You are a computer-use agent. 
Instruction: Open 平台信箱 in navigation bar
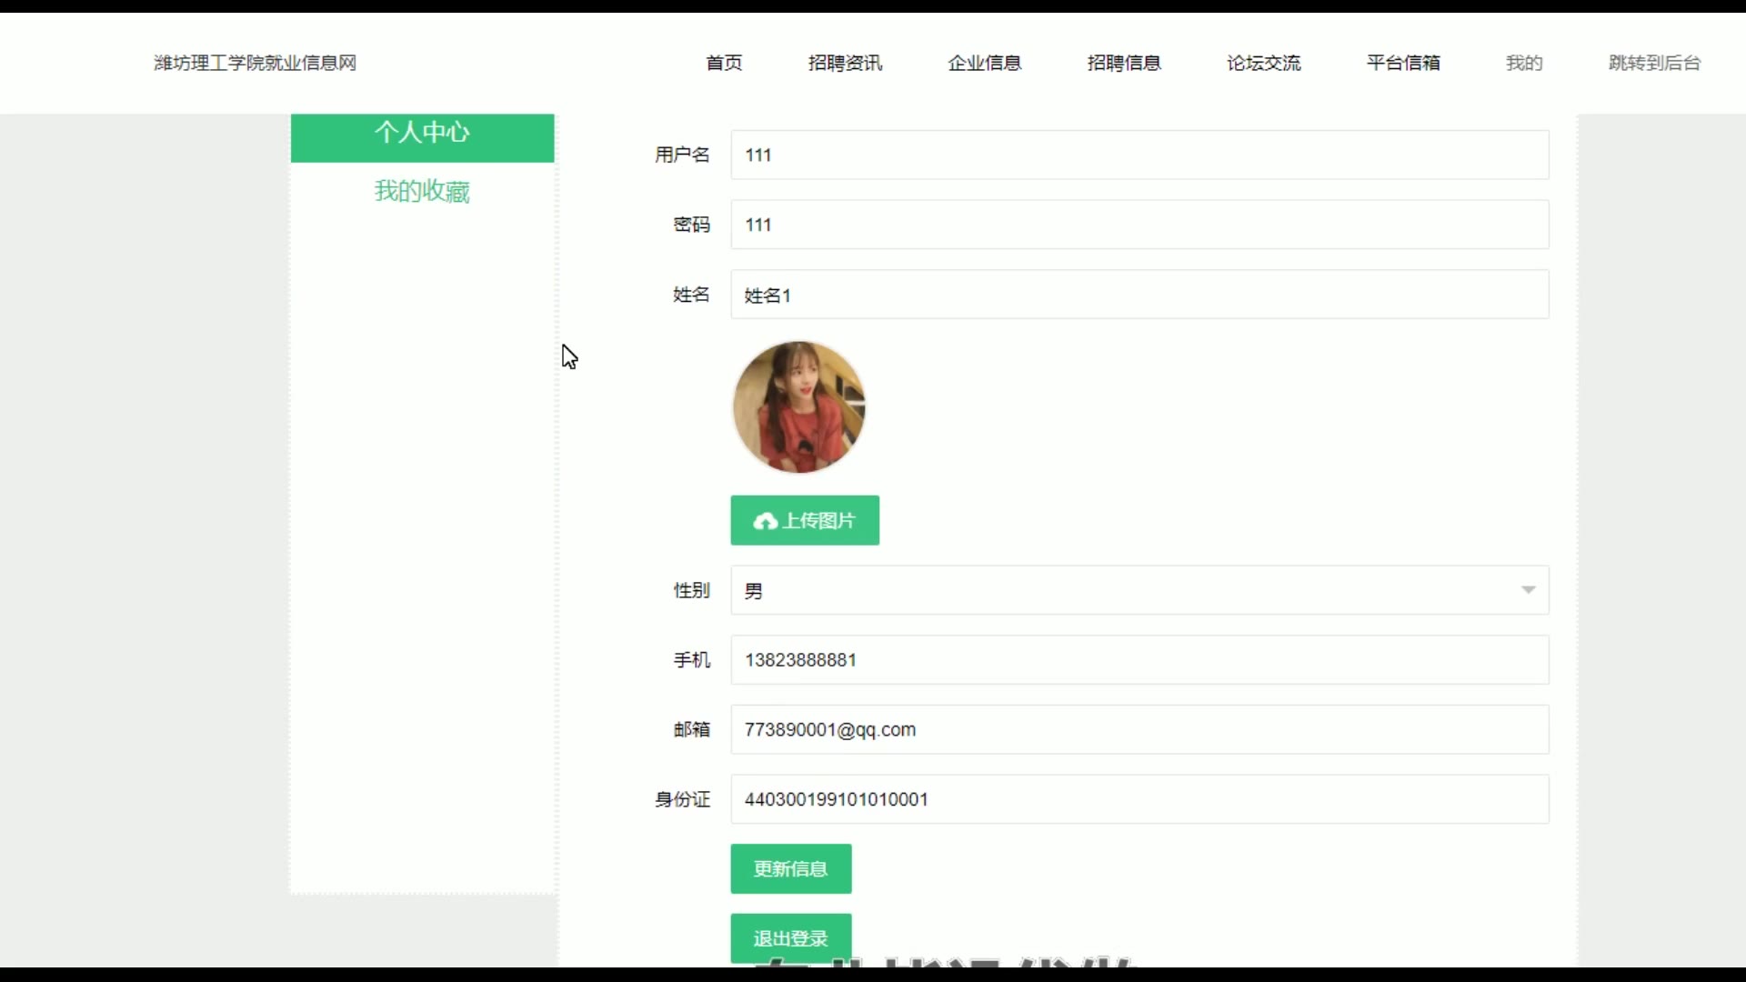point(1403,63)
